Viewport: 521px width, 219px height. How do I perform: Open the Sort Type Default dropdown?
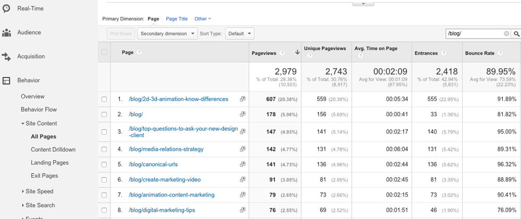tap(240, 33)
